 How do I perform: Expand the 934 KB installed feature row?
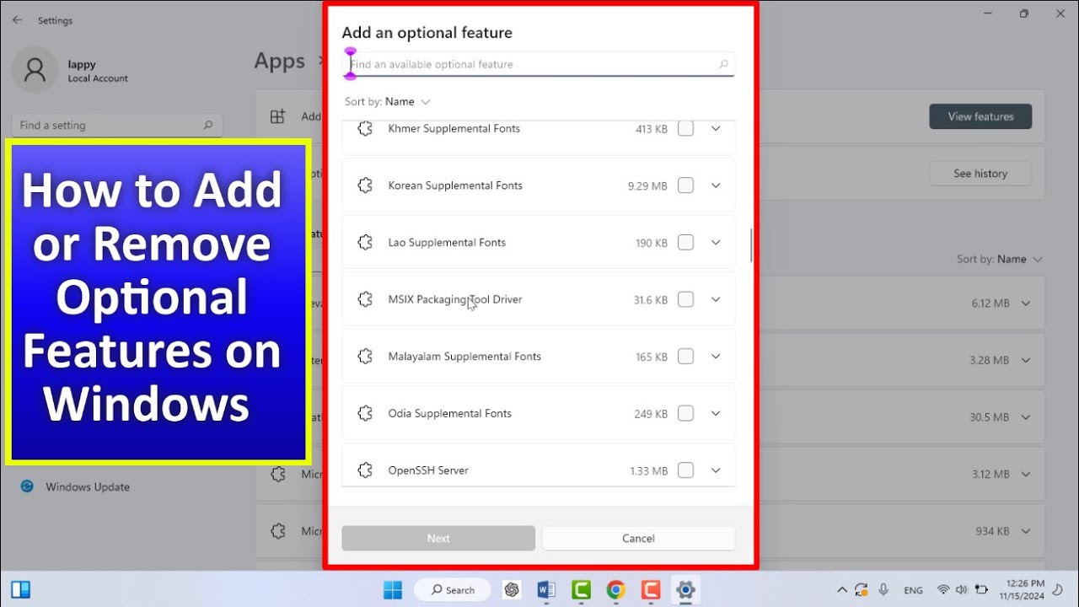(x=1026, y=531)
